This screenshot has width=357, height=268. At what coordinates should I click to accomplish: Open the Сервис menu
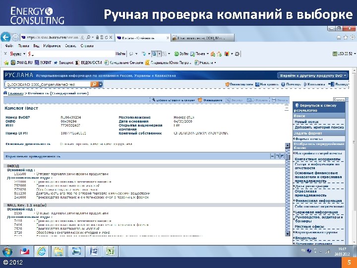(x=70, y=46)
